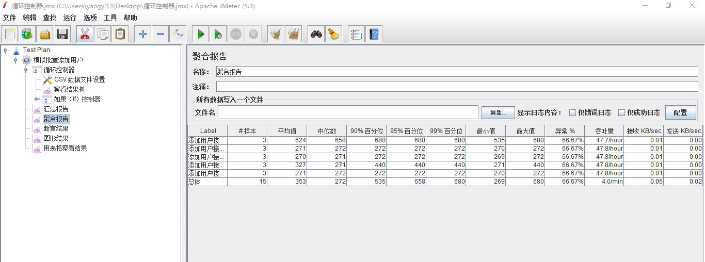Click the 配置 configure button
This screenshot has width=705, height=262.
(680, 112)
